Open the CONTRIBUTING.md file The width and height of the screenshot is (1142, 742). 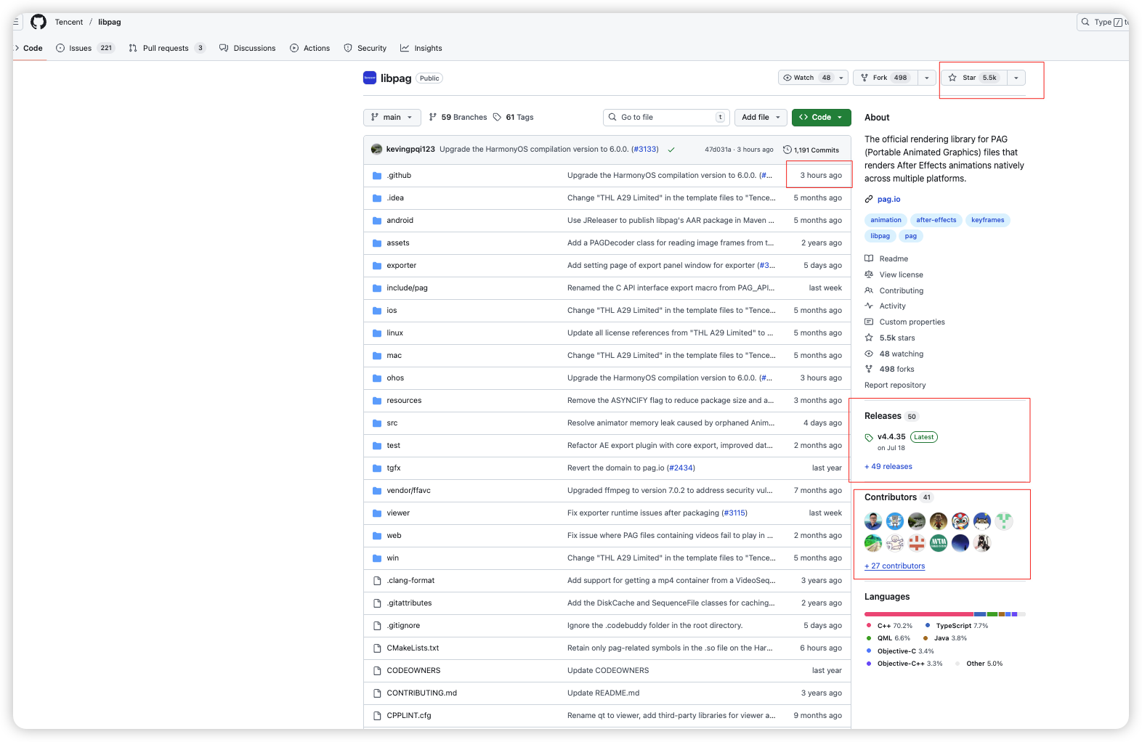click(421, 693)
